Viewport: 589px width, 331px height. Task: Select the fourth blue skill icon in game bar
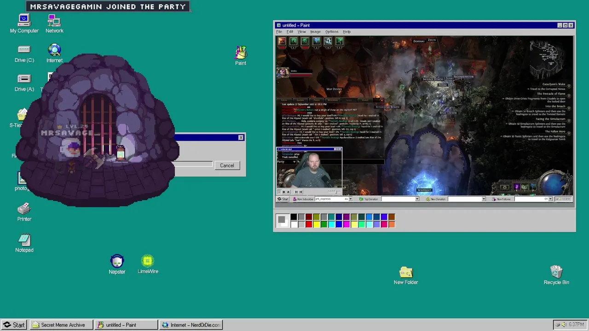pos(316,41)
